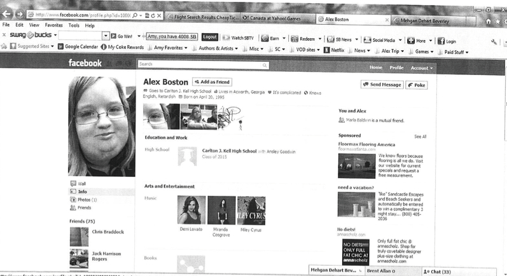Viewport: 507px width, 276px height.
Task: Click the Miley Cyrus music thumbnail
Action: [x=251, y=210]
